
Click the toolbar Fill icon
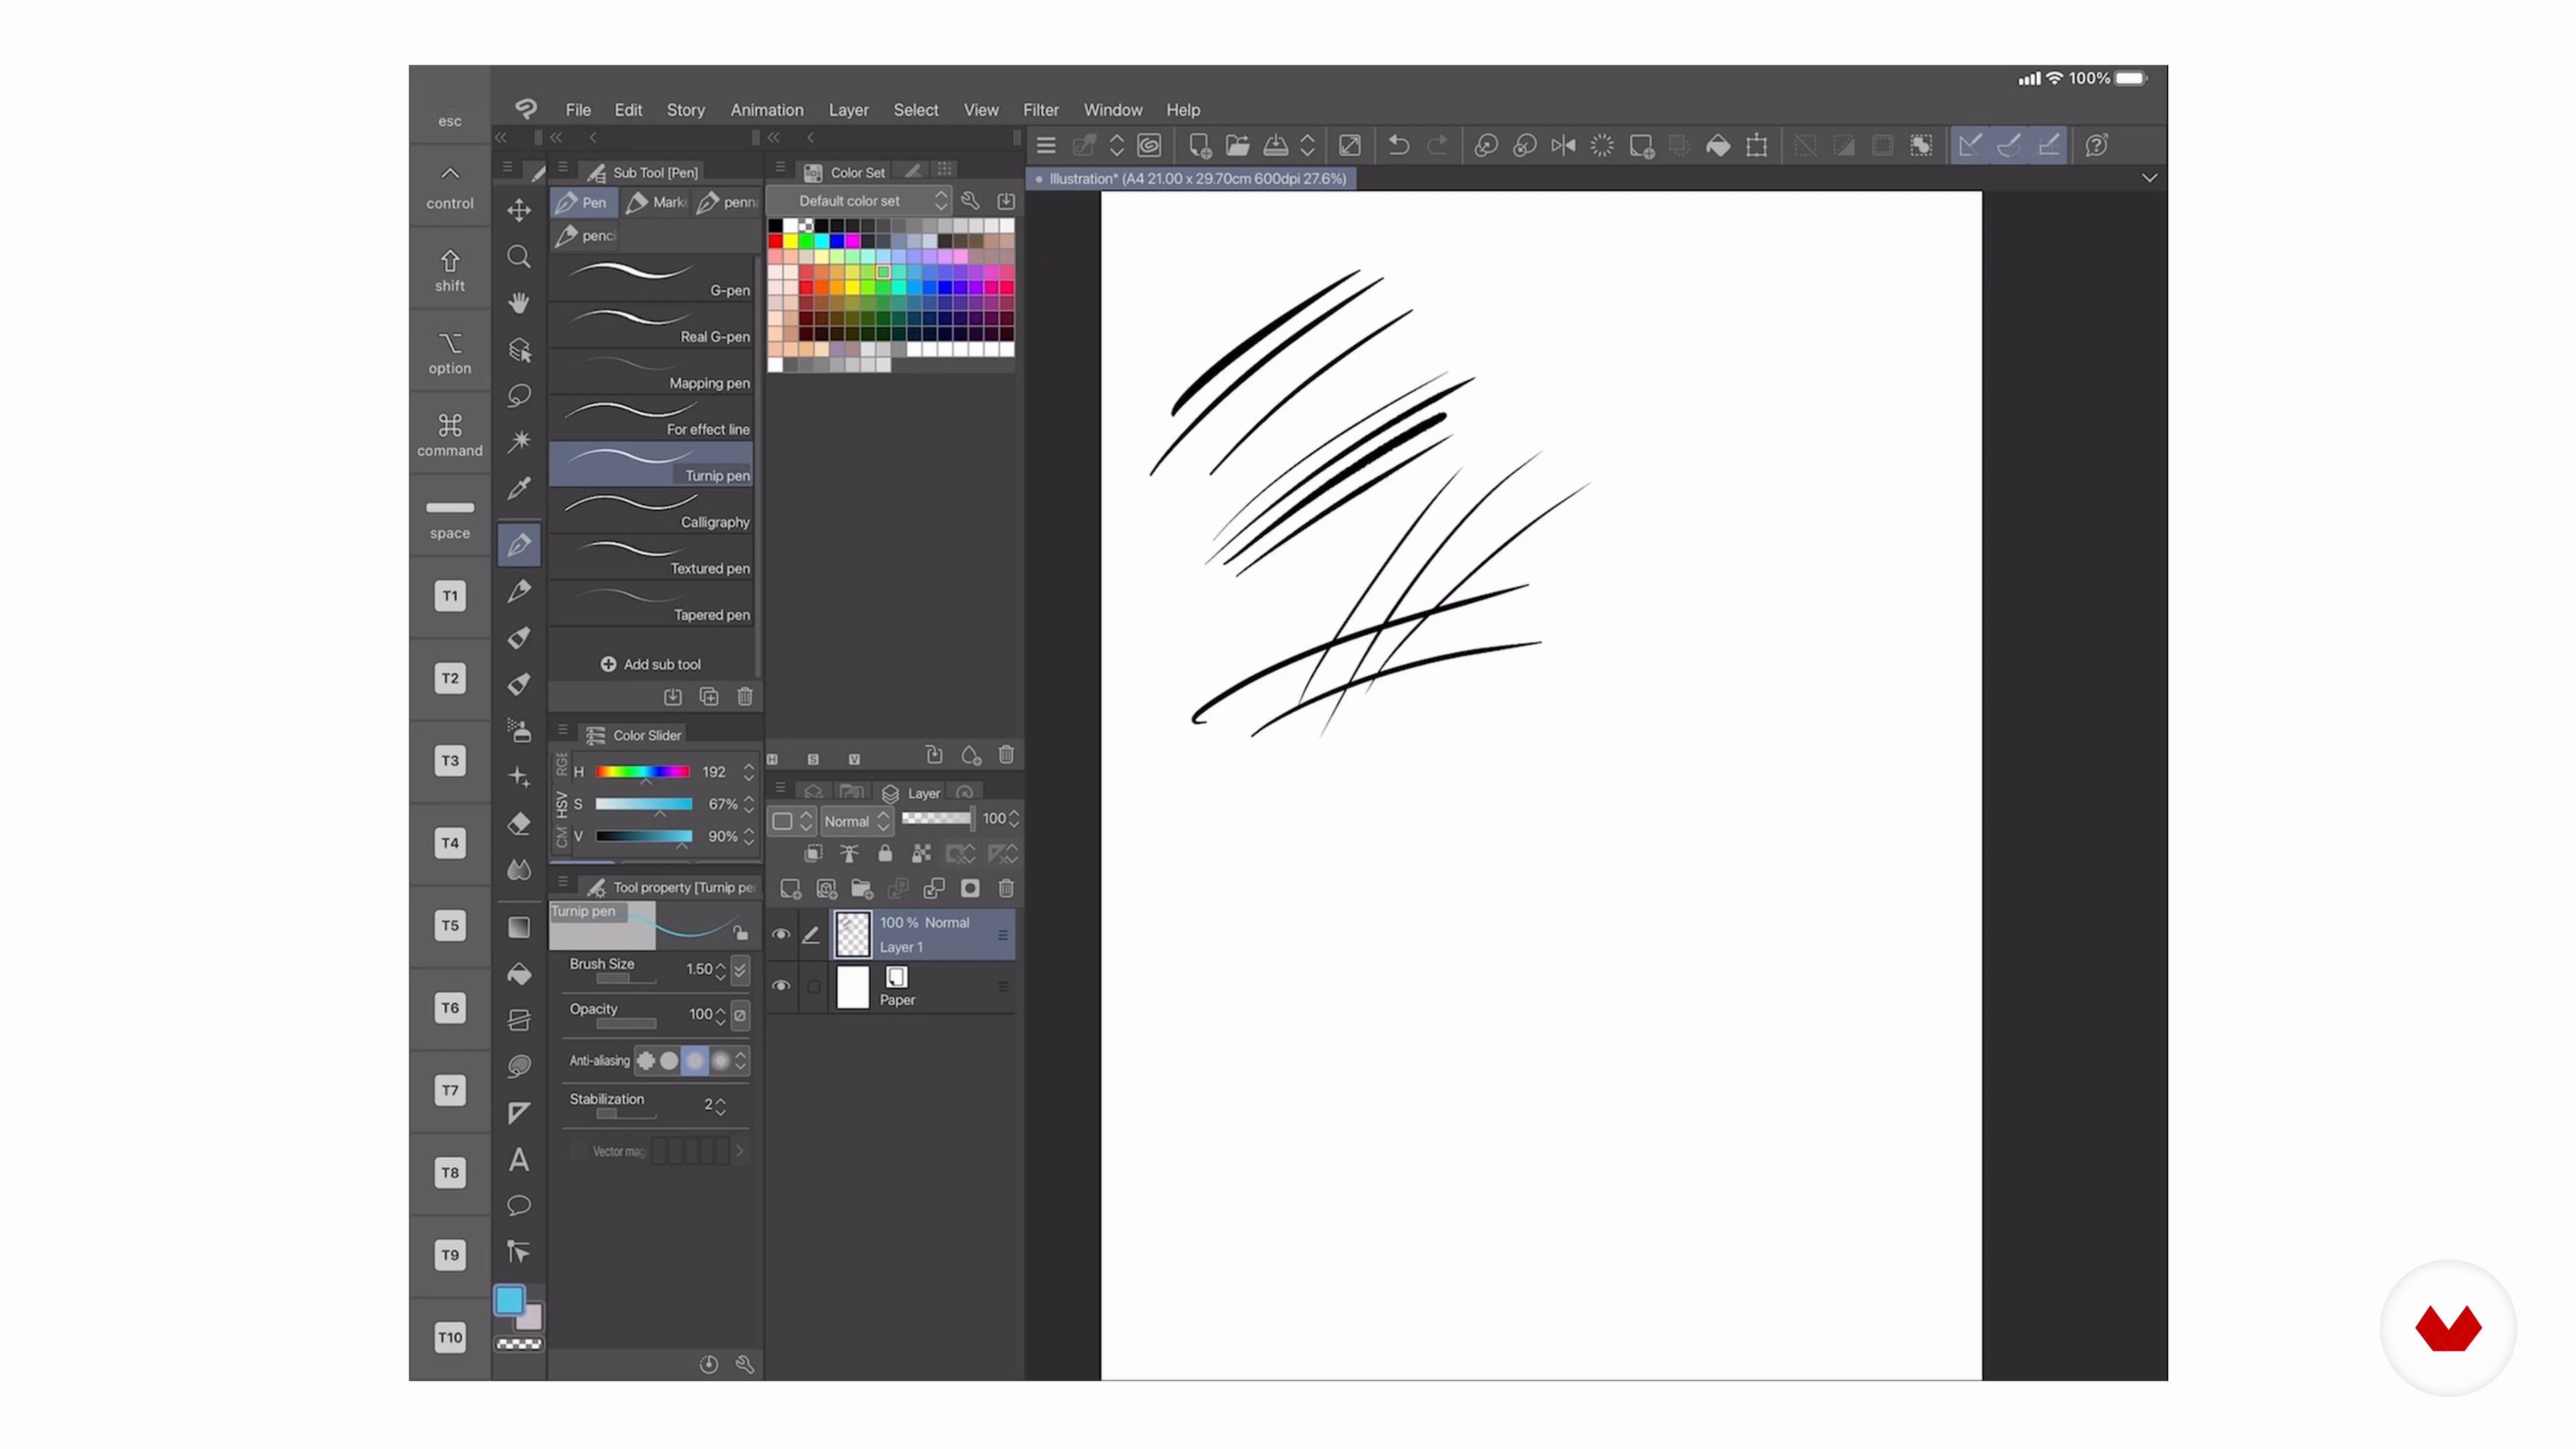(1718, 146)
